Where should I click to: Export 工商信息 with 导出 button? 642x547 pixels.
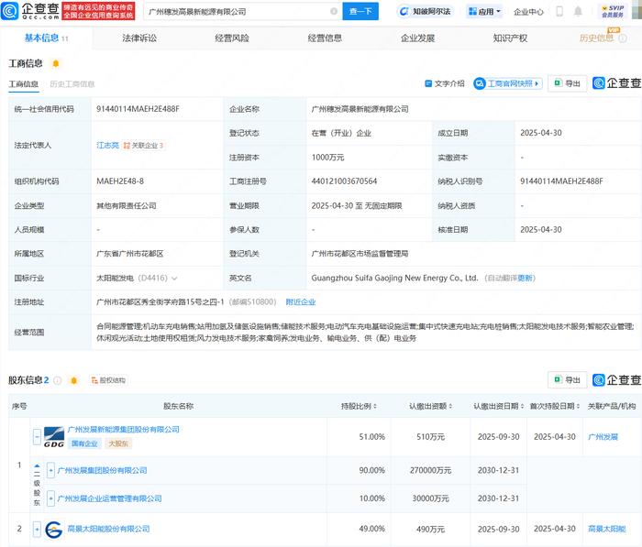[x=567, y=83]
